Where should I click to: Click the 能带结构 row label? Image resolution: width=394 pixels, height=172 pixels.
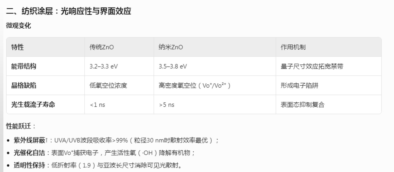[x=24, y=66]
